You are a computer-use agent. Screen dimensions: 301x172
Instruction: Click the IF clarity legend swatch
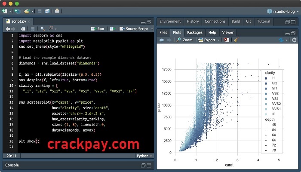tap(266, 114)
